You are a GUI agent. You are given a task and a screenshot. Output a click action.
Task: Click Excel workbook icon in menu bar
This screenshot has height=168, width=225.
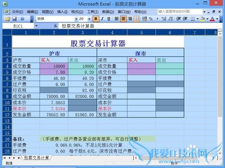coord(7,12)
